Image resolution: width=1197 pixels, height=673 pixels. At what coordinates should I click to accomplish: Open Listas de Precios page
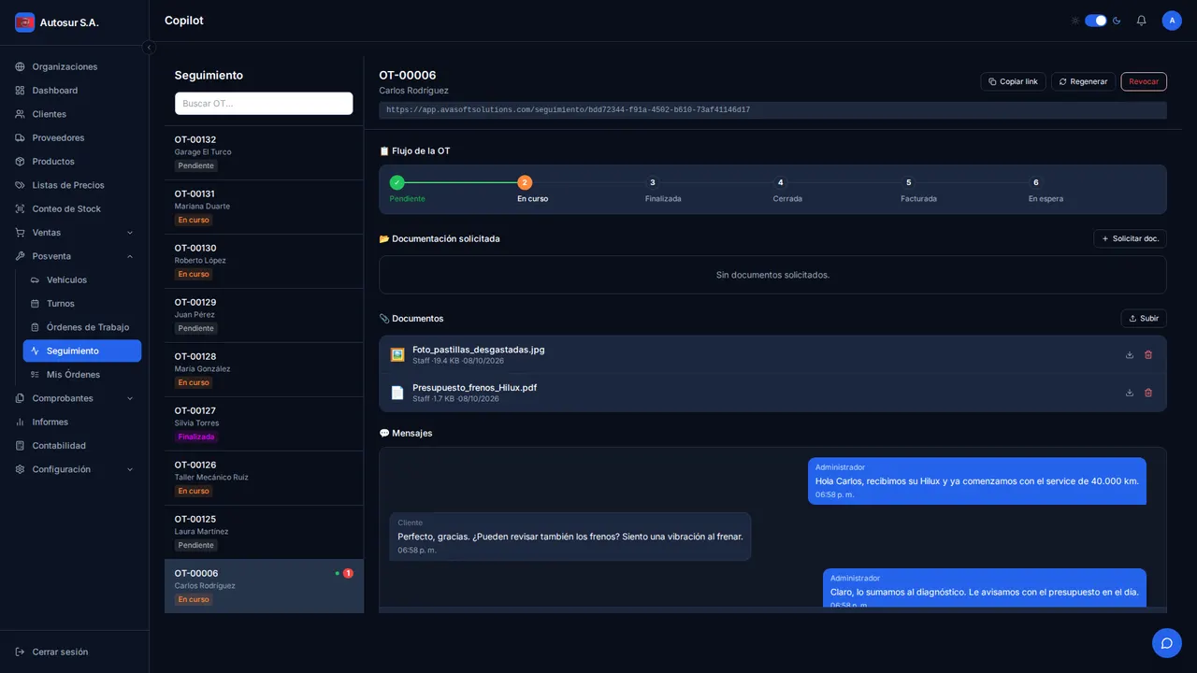75,185
